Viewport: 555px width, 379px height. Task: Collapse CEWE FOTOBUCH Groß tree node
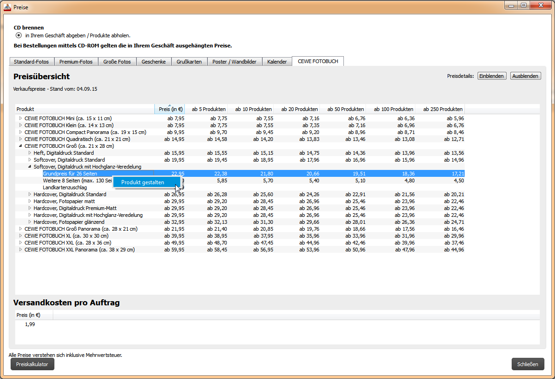click(x=20, y=146)
